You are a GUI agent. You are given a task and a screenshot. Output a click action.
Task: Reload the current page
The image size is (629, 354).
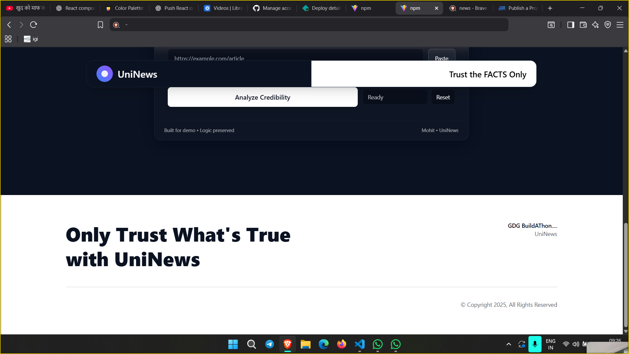(33, 25)
